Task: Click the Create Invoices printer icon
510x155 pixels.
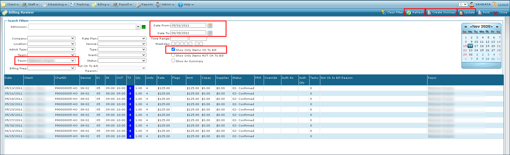Action: coord(429,13)
